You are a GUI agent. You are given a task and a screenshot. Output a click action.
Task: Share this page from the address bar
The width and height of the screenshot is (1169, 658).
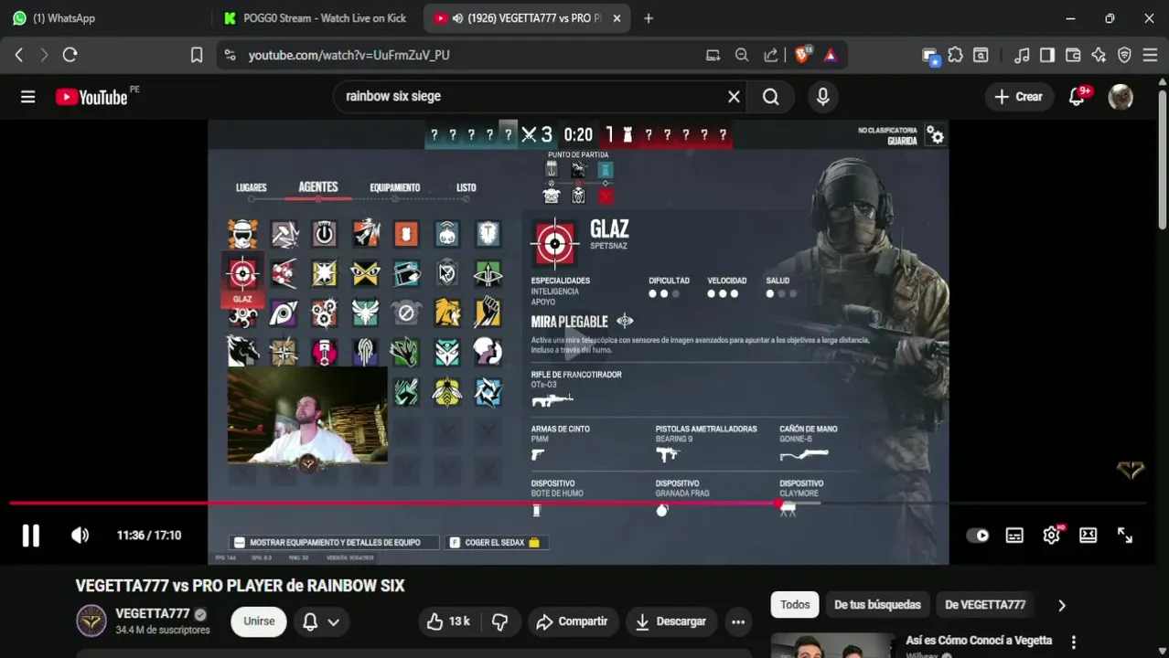771,55
